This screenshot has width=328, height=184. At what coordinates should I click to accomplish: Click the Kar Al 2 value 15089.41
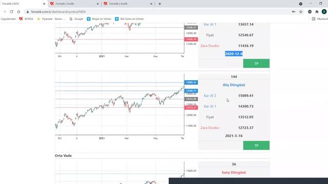(246, 96)
